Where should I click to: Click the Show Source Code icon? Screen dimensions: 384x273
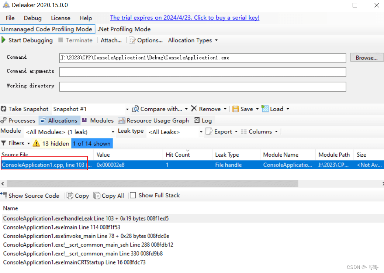pos(4,195)
